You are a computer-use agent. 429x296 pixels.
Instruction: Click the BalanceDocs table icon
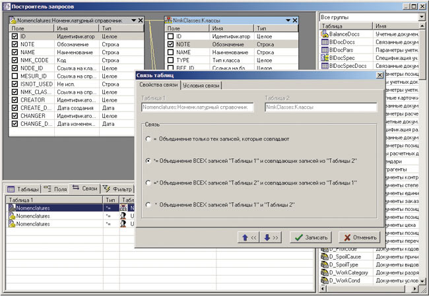pos(324,32)
